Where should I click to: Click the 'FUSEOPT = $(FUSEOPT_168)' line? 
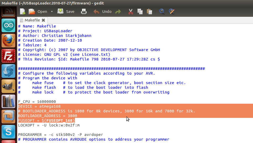tap(47, 120)
